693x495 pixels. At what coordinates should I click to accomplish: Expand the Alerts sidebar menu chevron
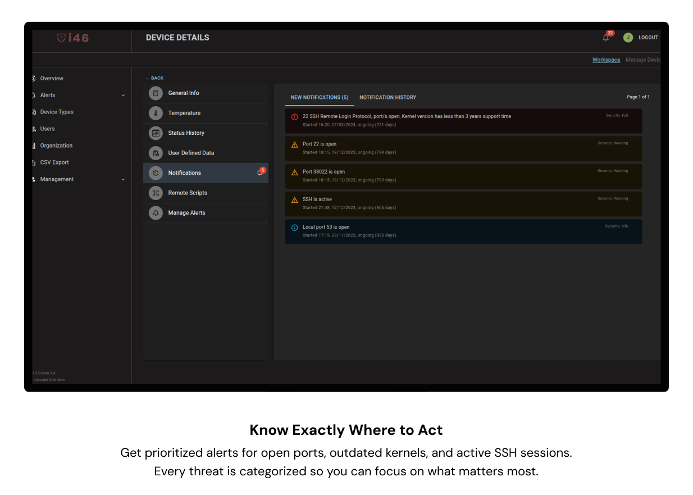[123, 96]
